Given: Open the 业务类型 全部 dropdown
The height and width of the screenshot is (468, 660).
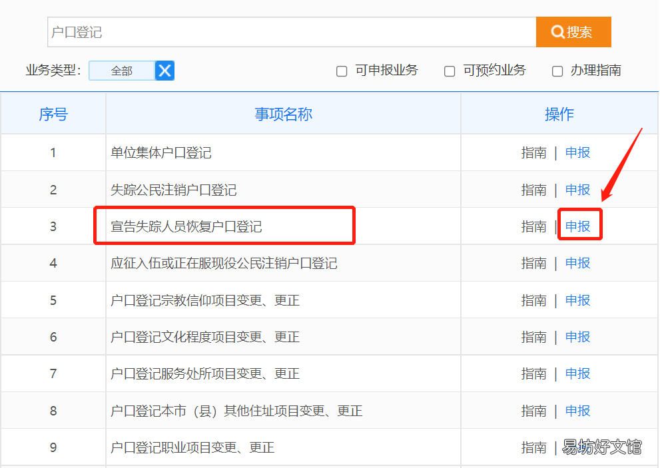Looking at the screenshot, I should (122, 71).
